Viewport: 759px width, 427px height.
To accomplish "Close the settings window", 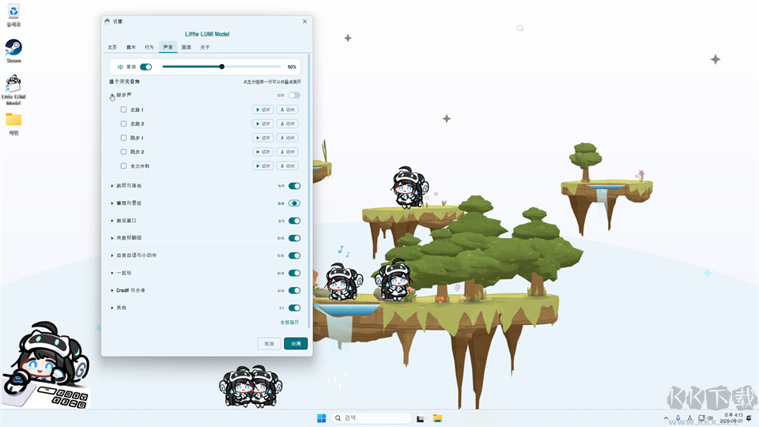I will (304, 21).
